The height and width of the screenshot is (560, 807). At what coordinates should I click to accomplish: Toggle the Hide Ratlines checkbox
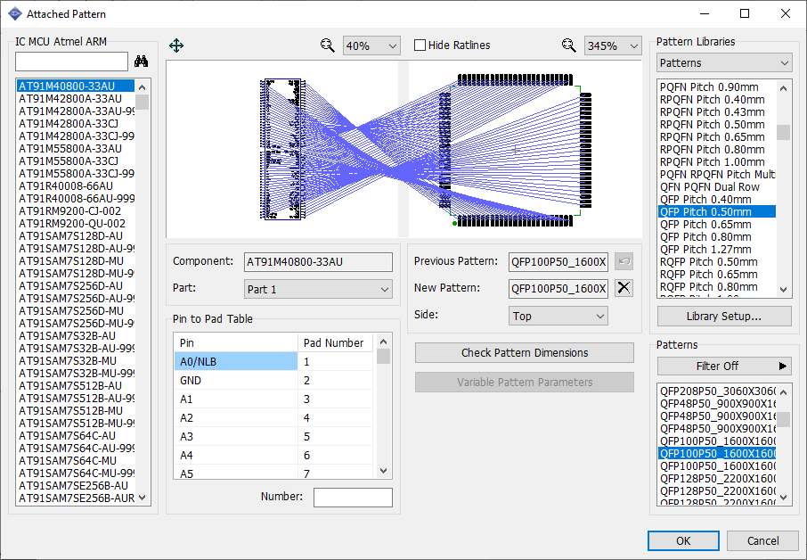pyautogui.click(x=420, y=45)
